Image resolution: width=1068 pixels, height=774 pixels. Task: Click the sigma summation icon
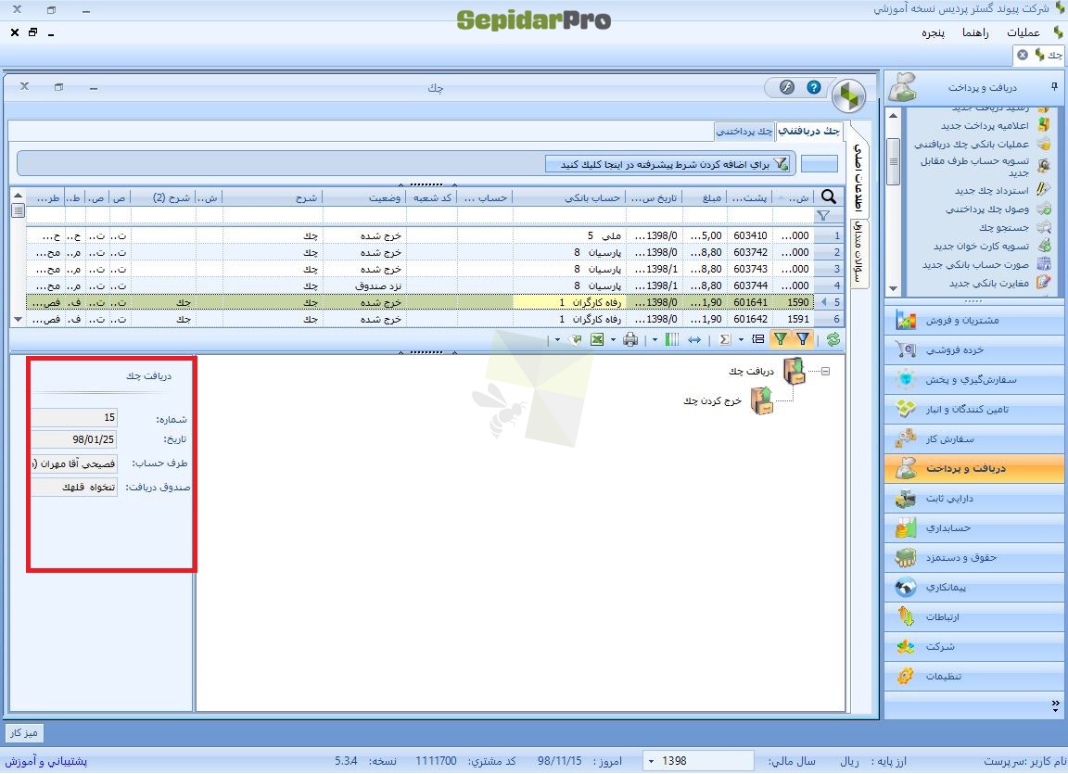(725, 339)
